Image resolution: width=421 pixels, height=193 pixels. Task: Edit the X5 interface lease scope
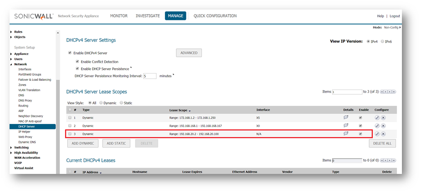tap(377, 118)
